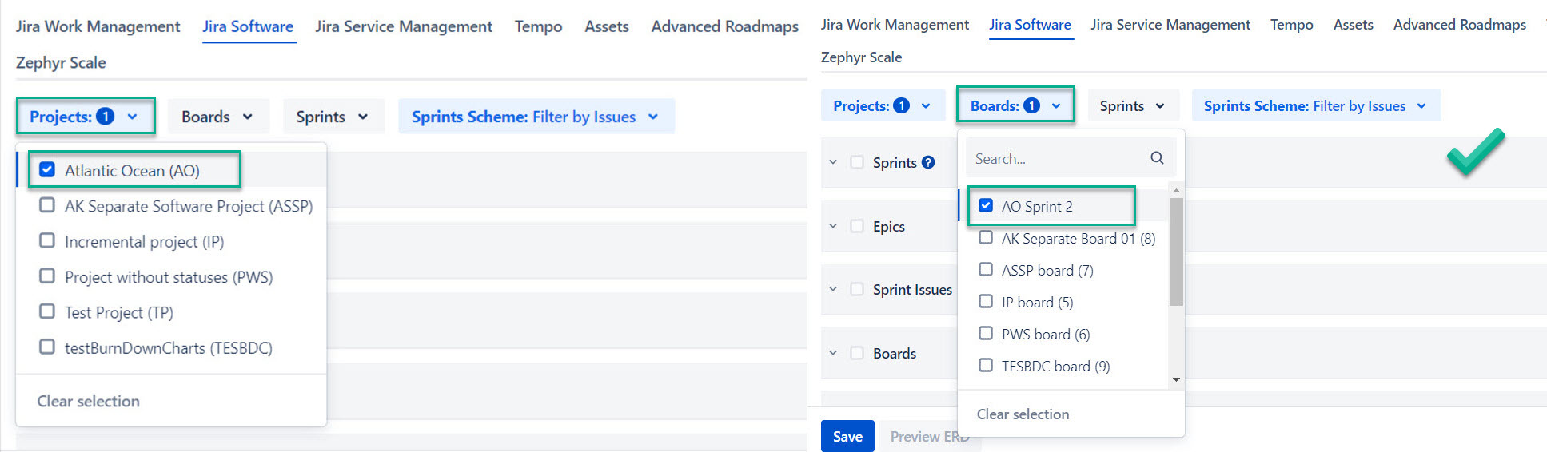Open left panel Boards dropdown
1547x452 pixels.
tap(218, 117)
